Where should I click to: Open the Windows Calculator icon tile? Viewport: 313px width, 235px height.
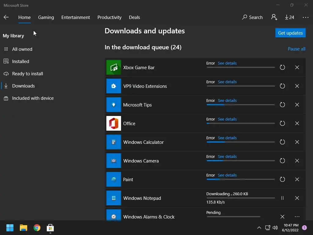click(x=114, y=142)
